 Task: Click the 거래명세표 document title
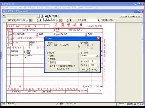click(68, 25)
